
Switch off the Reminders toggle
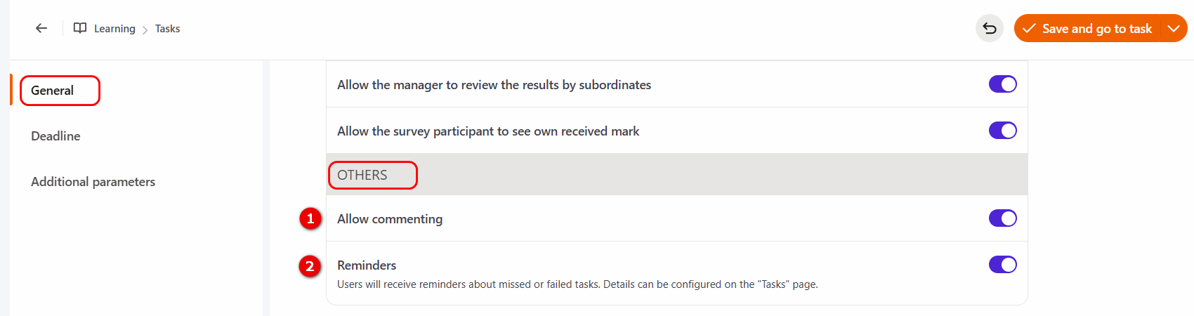click(1002, 265)
